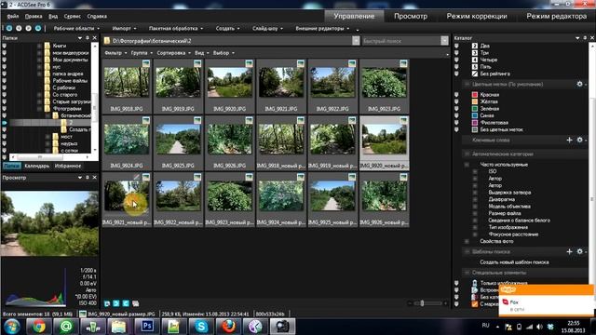Click the fourth round navigation icon in toolbar
This screenshot has height=335, width=596.
click(38, 28)
